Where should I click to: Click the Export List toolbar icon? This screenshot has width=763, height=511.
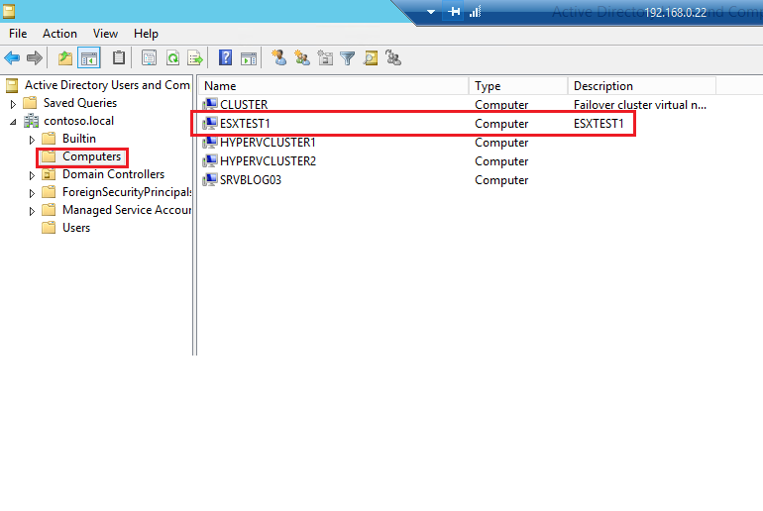point(195,58)
